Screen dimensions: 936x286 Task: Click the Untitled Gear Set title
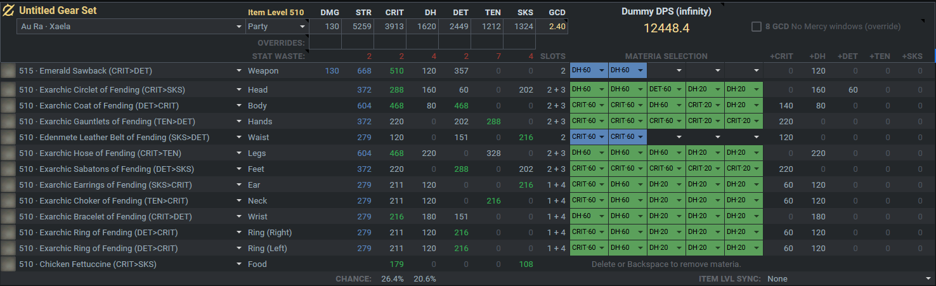[58, 11]
